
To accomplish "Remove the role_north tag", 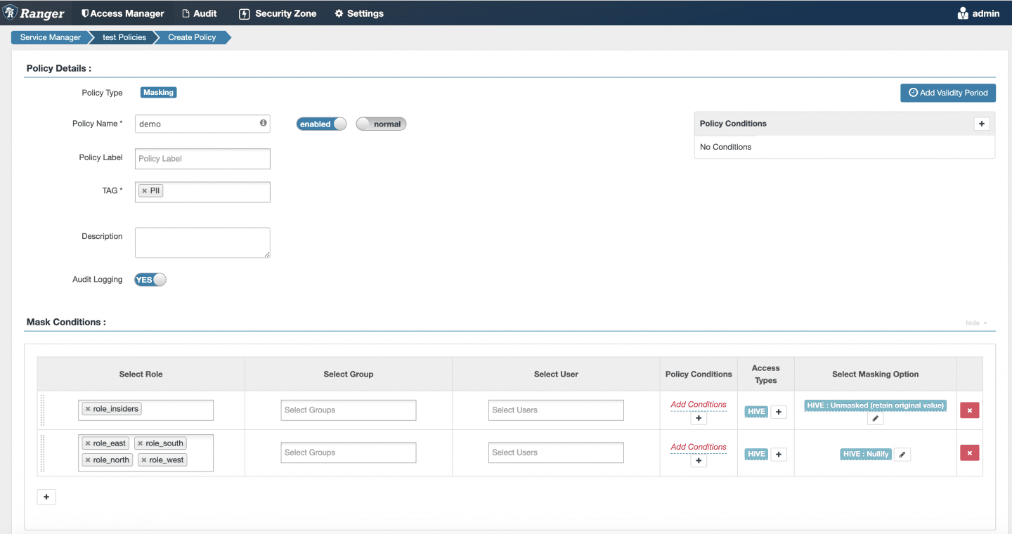I will click(x=87, y=460).
